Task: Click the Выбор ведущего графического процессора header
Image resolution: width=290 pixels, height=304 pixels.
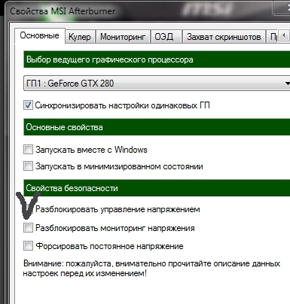Action: tap(157, 59)
